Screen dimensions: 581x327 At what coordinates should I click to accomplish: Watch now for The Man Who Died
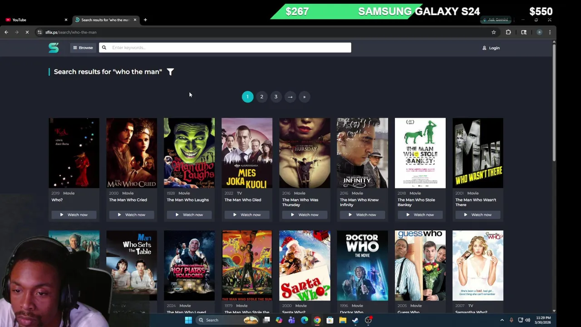(x=247, y=215)
